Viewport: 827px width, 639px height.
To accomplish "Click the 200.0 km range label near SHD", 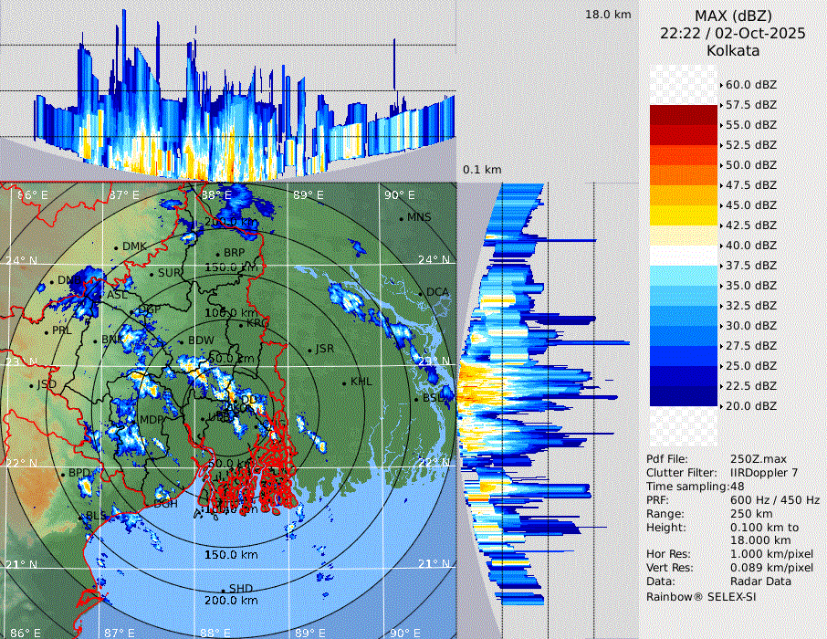I will (230, 601).
